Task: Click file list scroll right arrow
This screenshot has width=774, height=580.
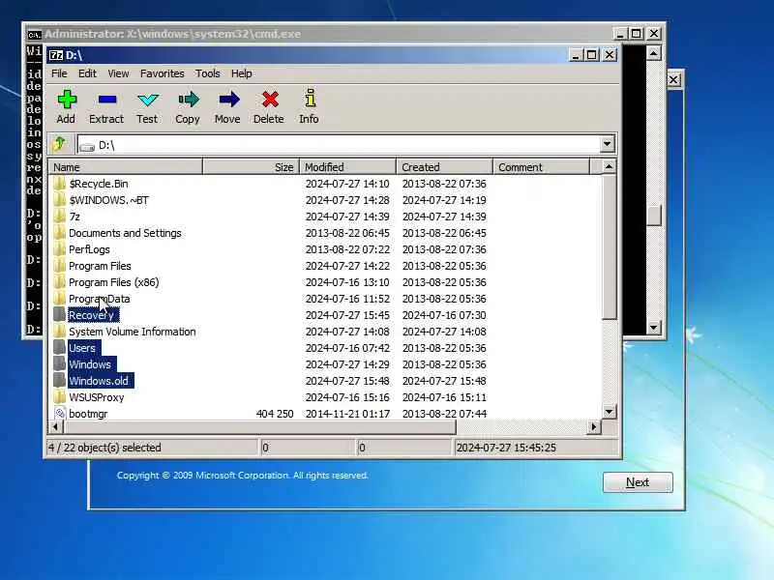Action: [x=594, y=427]
